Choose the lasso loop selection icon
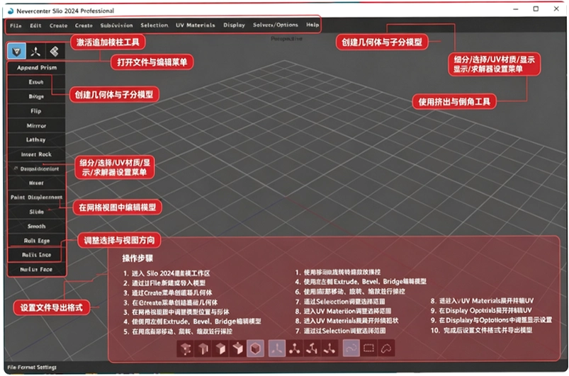This screenshot has height=376, width=569. tap(386, 348)
